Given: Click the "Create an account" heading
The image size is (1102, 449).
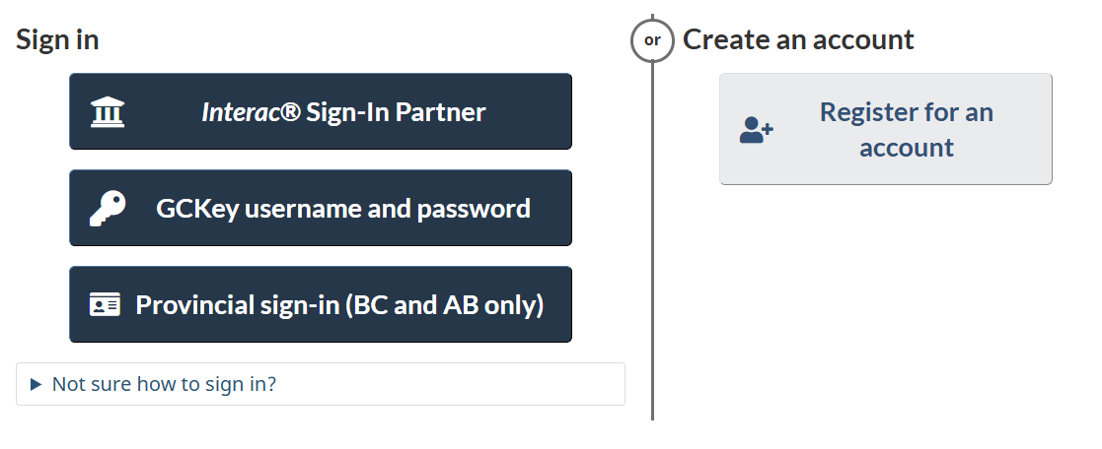Looking at the screenshot, I should point(798,39).
